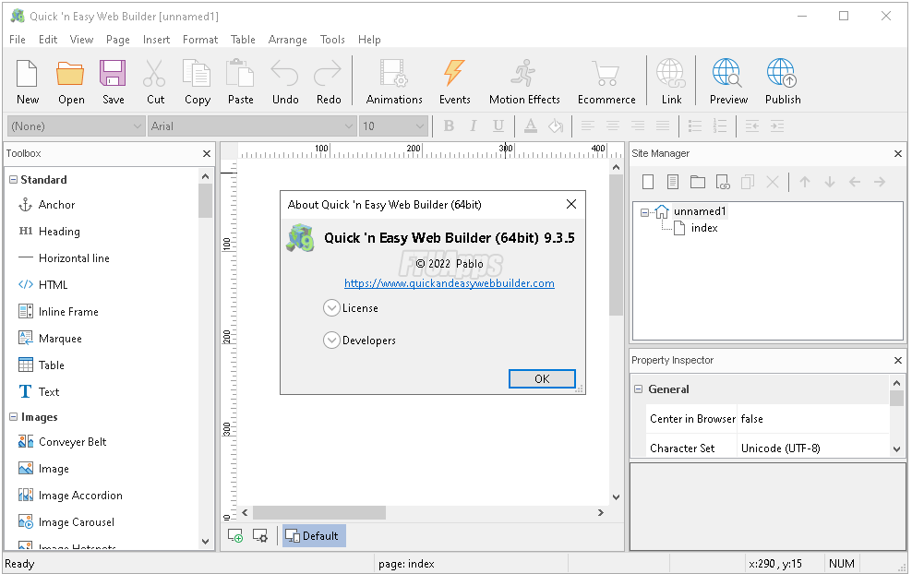Open the style dropdown showing (None)
The width and height of the screenshot is (912, 574).
77,126
